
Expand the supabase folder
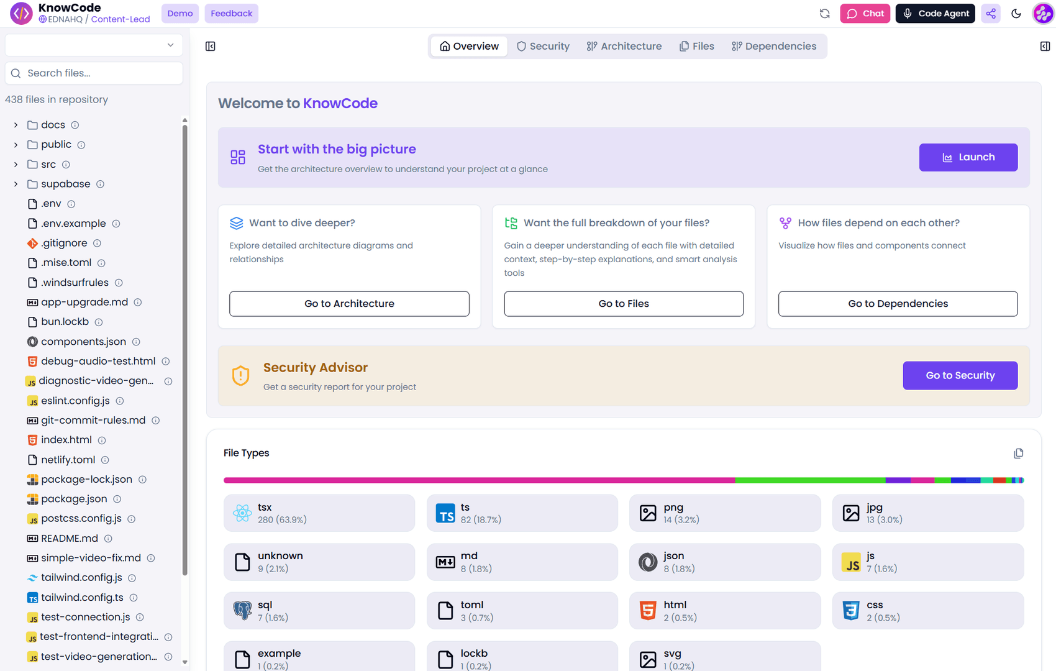coord(16,185)
